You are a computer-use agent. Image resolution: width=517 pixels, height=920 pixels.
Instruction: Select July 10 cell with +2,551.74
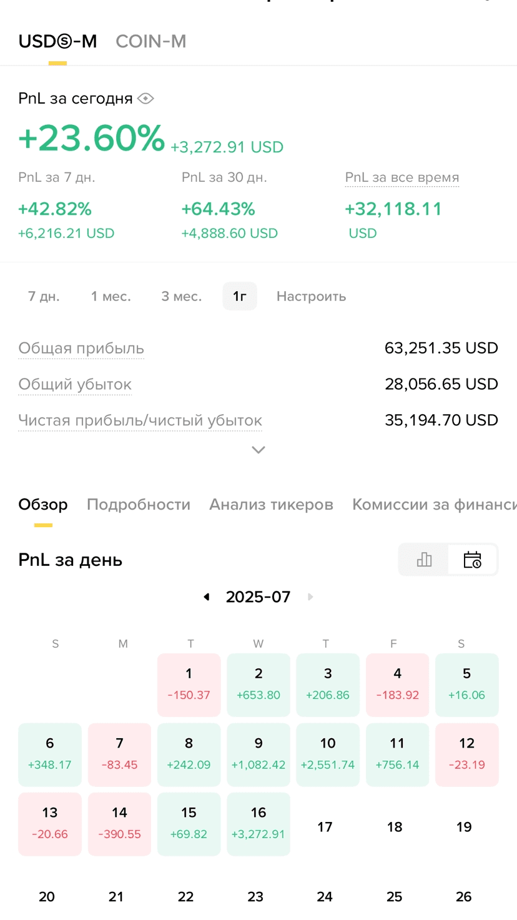pyautogui.click(x=328, y=754)
